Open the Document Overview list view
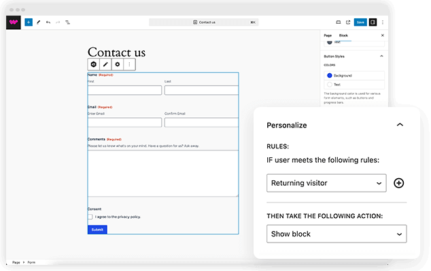This screenshot has width=431, height=271. point(67,22)
